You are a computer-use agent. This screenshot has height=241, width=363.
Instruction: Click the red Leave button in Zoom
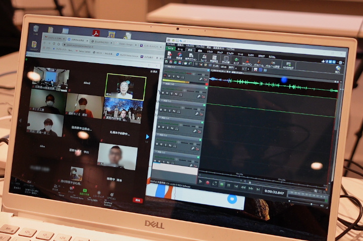point(137,200)
